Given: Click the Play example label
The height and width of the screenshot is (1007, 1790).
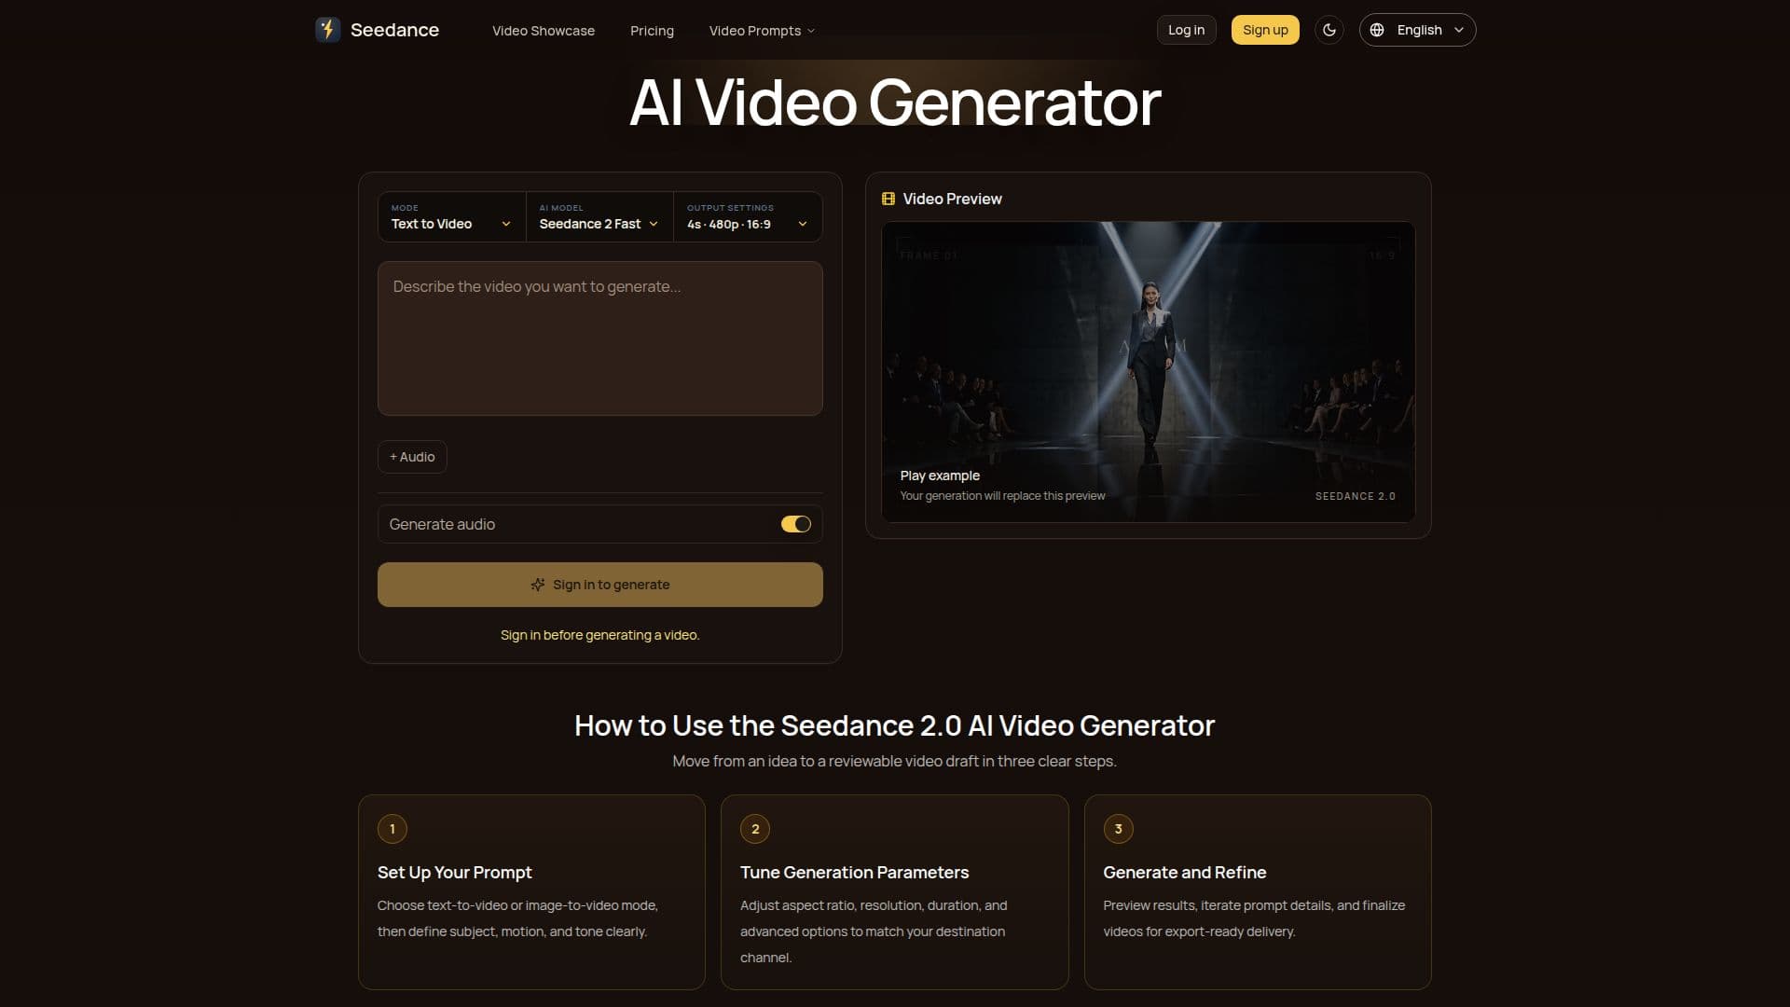Looking at the screenshot, I should 940,476.
